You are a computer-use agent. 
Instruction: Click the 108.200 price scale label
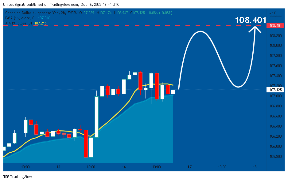pos(275,36)
